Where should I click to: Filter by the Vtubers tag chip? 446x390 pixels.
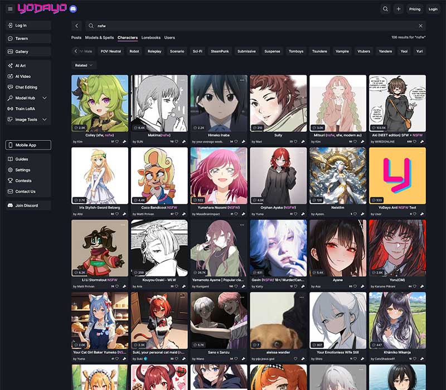364,51
